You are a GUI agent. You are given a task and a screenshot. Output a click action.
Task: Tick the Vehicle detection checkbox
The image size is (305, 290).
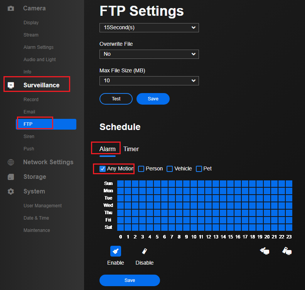(x=170, y=169)
